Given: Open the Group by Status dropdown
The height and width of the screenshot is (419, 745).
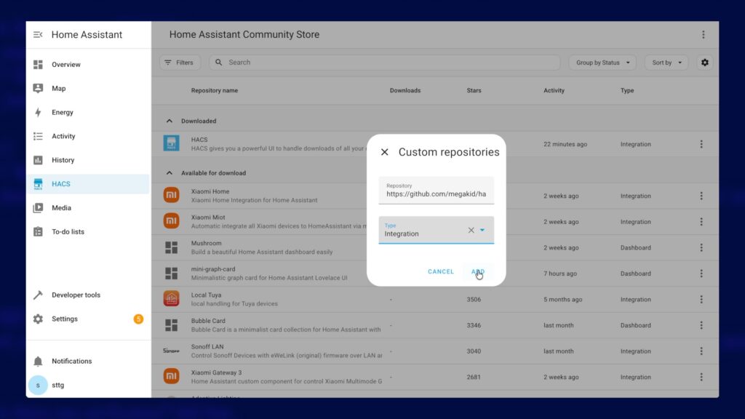Looking at the screenshot, I should (602, 63).
